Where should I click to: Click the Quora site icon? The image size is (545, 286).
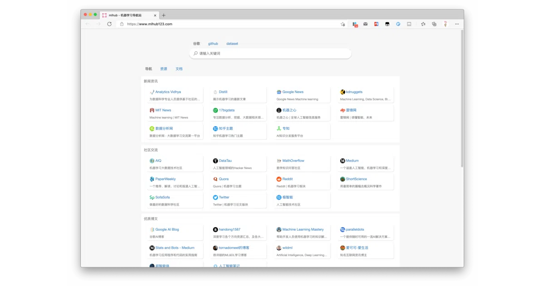tap(216, 179)
